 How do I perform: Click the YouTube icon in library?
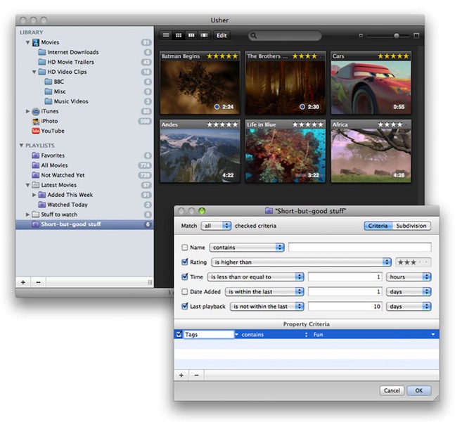34,131
